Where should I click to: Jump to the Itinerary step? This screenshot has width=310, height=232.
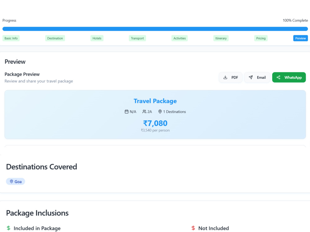pyautogui.click(x=221, y=38)
